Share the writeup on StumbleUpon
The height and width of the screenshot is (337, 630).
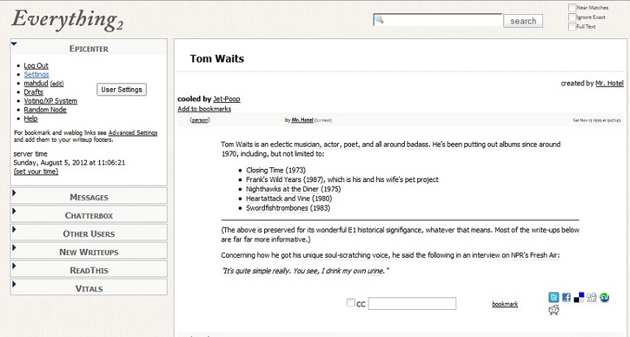(604, 297)
